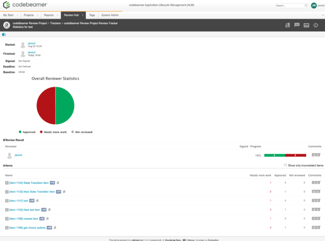
Task: Click the codebeamer logo
Action: coord(25,5)
